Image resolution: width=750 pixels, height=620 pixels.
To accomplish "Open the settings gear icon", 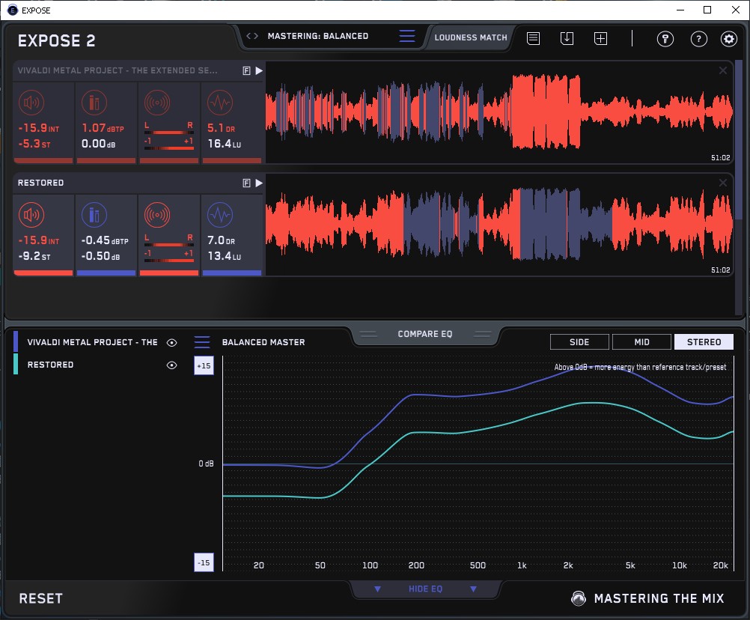I will [x=729, y=39].
